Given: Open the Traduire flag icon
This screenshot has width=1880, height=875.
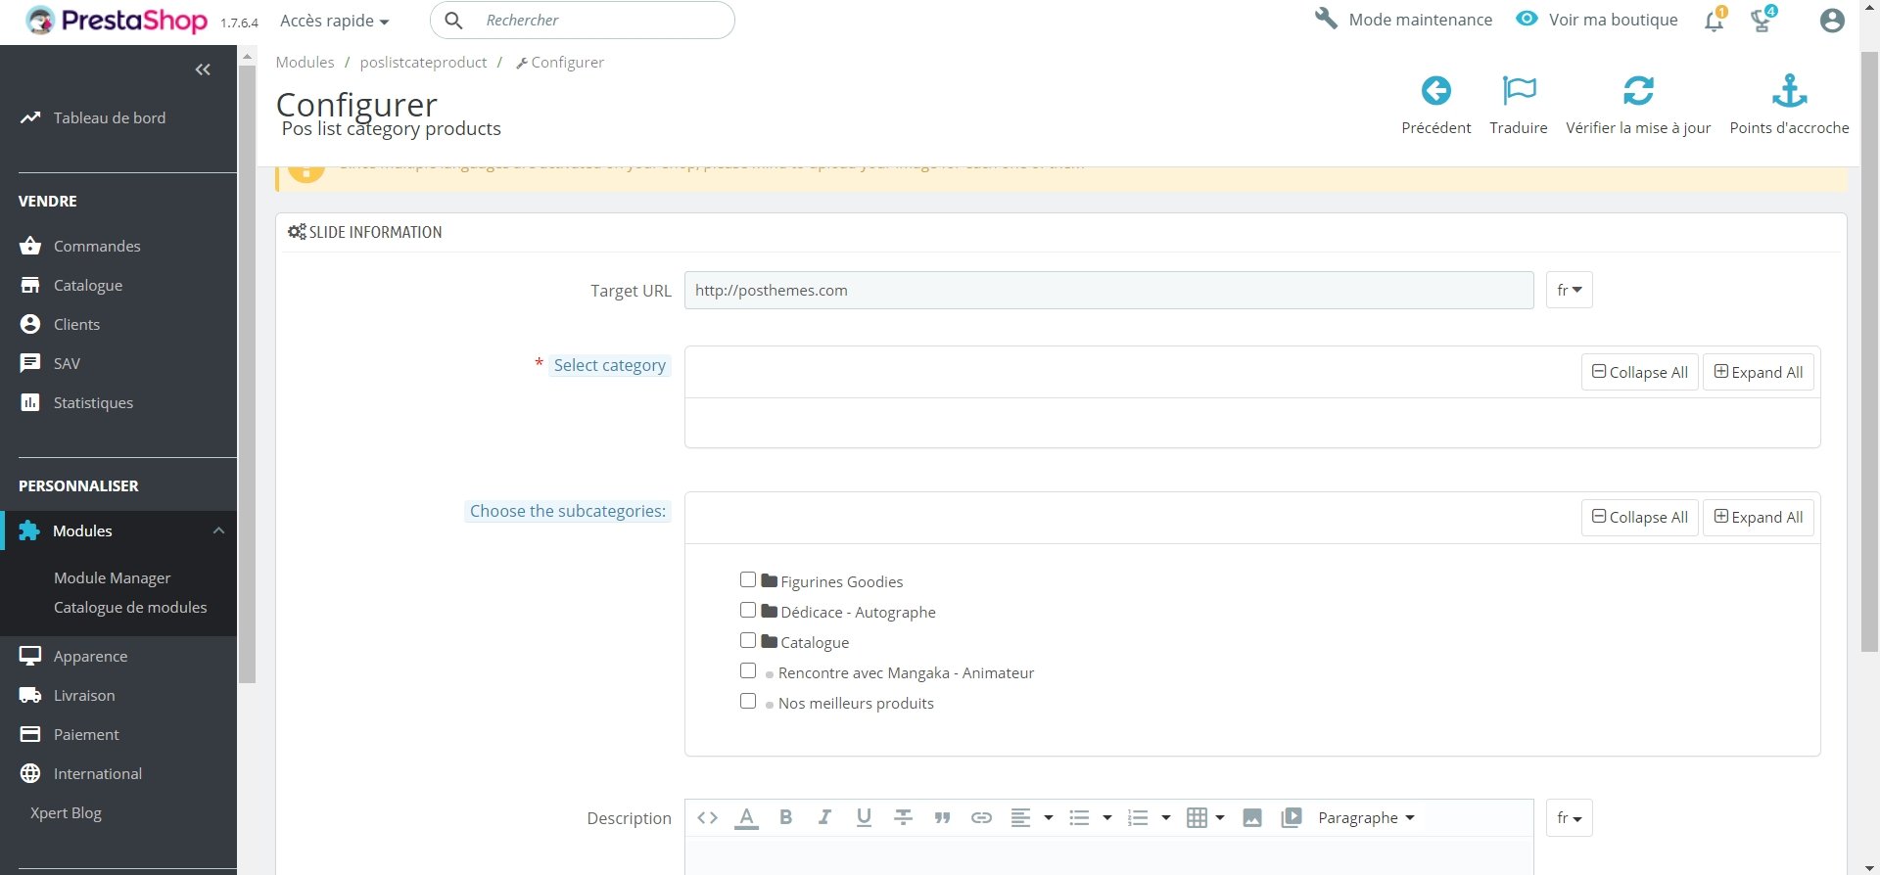Looking at the screenshot, I should coord(1519,91).
